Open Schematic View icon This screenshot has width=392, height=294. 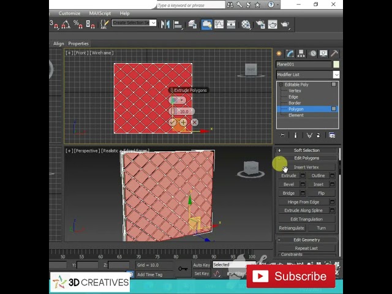pos(231,24)
